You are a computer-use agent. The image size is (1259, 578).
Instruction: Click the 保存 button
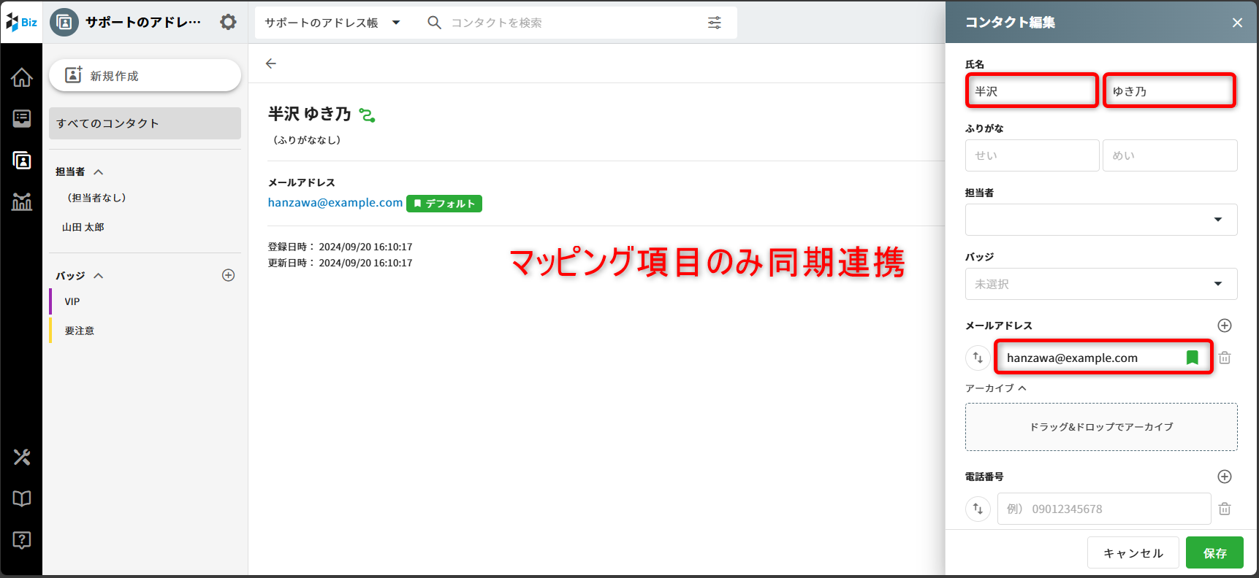point(1214,553)
